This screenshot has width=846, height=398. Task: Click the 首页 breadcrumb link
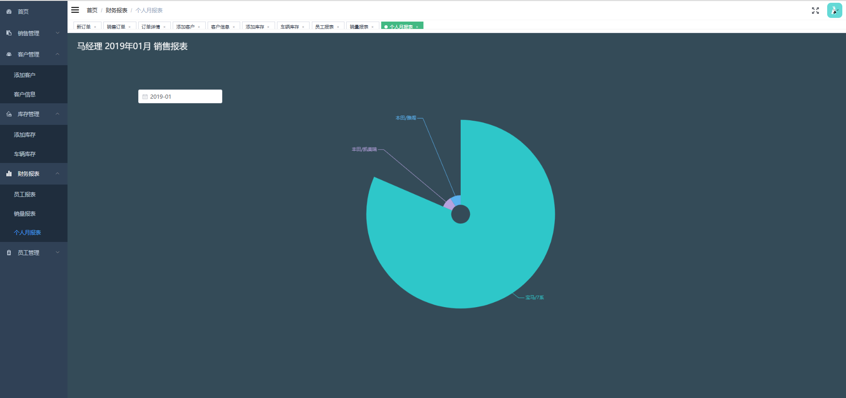tap(92, 10)
